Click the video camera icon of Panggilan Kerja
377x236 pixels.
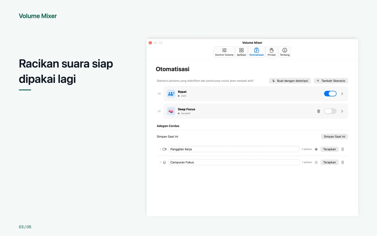coord(165,149)
